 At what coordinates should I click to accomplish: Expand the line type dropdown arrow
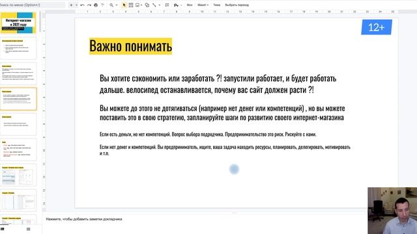pyautogui.click(x=159, y=5)
